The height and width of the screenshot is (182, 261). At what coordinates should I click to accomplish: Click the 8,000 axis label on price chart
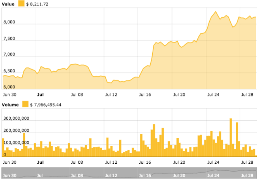click(x=9, y=22)
